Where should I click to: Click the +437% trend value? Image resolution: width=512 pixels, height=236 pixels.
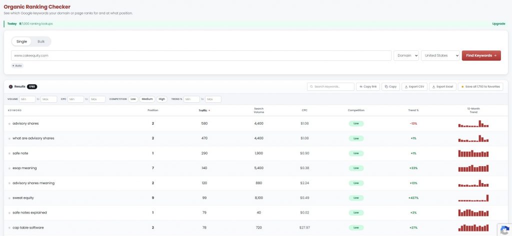pyautogui.click(x=413, y=198)
